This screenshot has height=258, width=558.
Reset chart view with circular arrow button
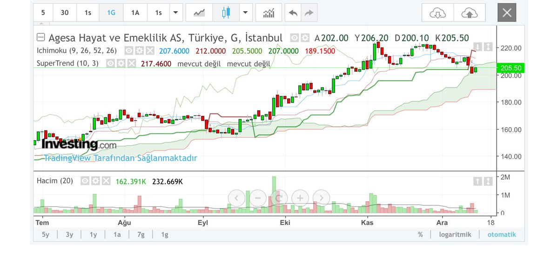279,198
